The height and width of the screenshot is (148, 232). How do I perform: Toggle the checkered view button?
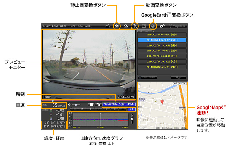point(98,105)
